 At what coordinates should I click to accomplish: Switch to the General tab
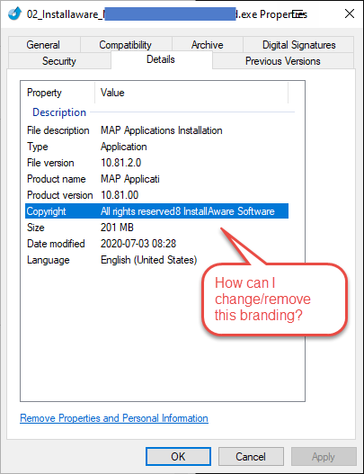(43, 45)
